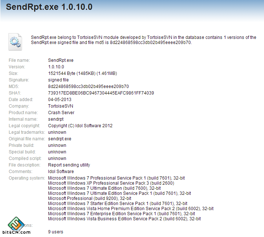
Task: Click the date added 04-05-2013
Action: [x=60, y=100]
